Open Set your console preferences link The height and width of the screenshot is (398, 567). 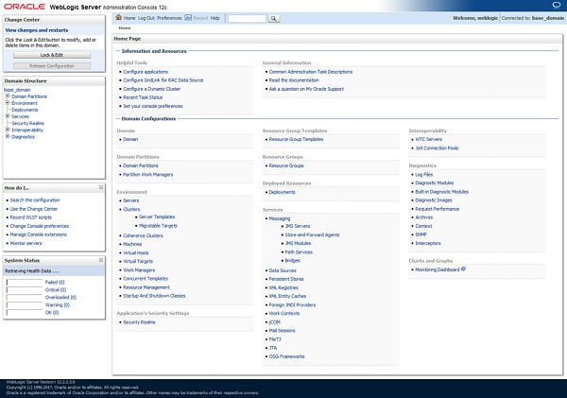[153, 106]
